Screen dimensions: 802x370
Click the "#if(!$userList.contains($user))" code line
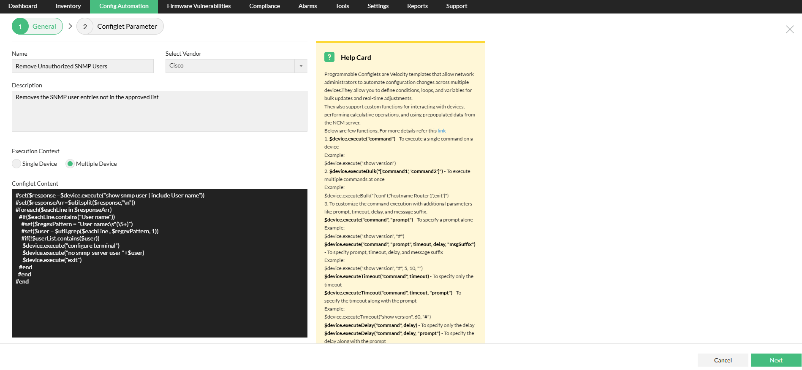(x=60, y=238)
